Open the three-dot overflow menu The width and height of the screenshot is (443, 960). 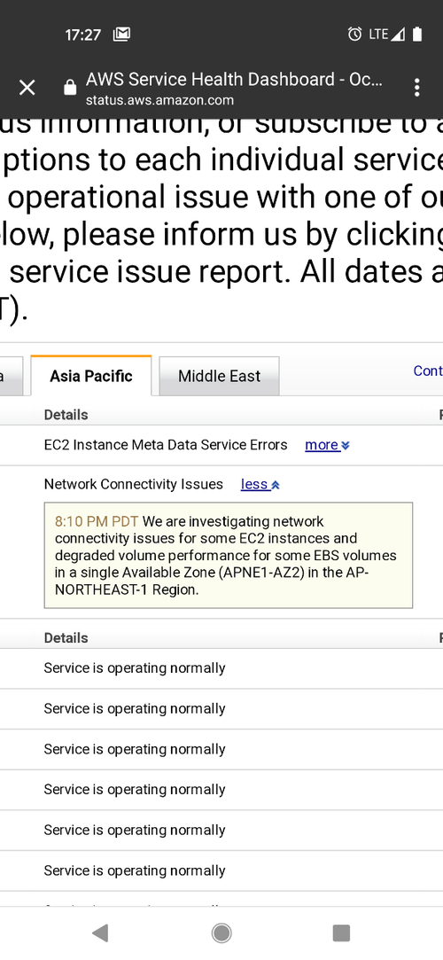416,88
